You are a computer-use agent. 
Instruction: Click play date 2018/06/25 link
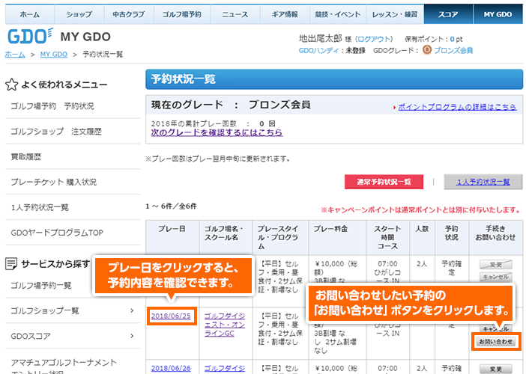click(171, 316)
